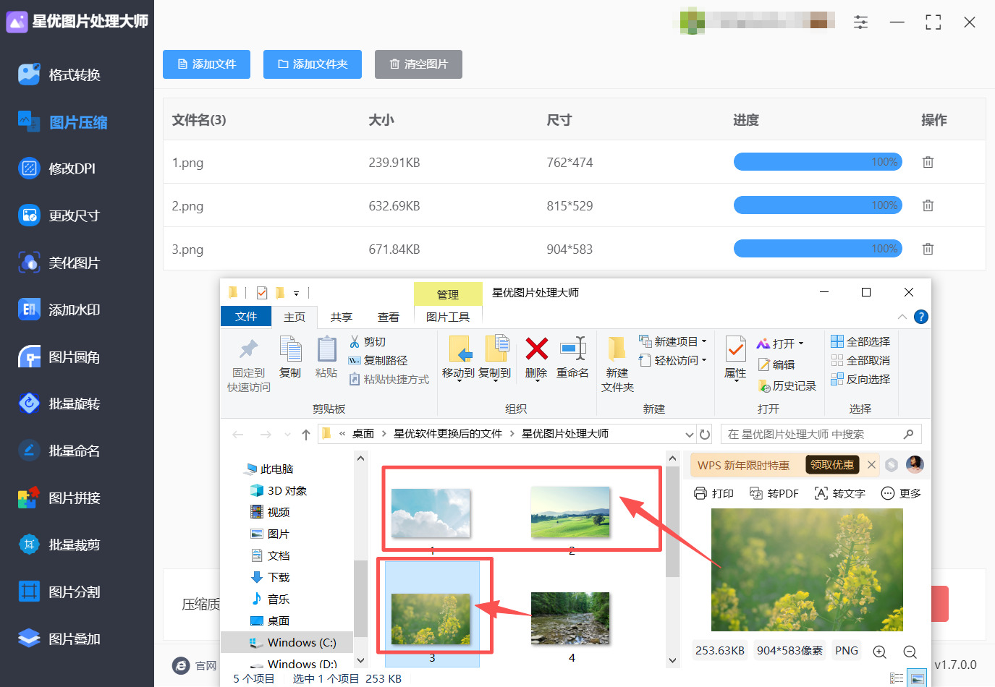Image resolution: width=995 pixels, height=687 pixels.
Task: Click 复制路径 in the clipboard group
Action: point(378,360)
